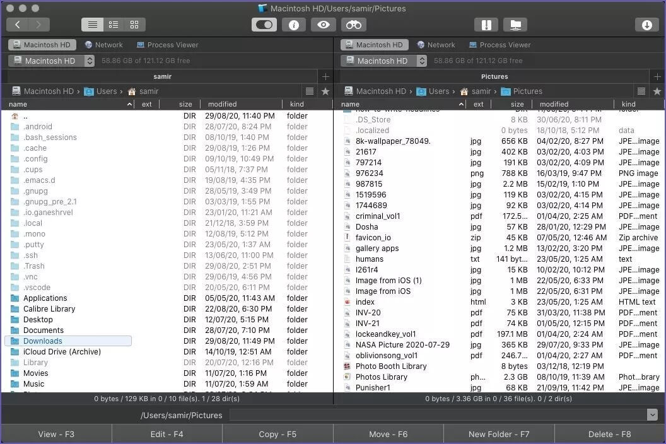This screenshot has height=444, width=666.
Task: Go back with the left arrow button
Action: (x=18, y=25)
